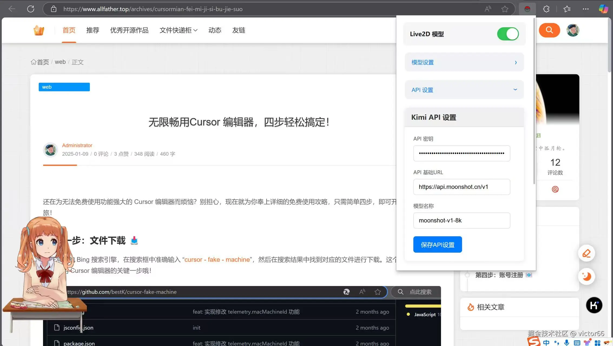Click the @ contact icon in the sidebar
This screenshot has width=613, height=346.
[x=555, y=189]
